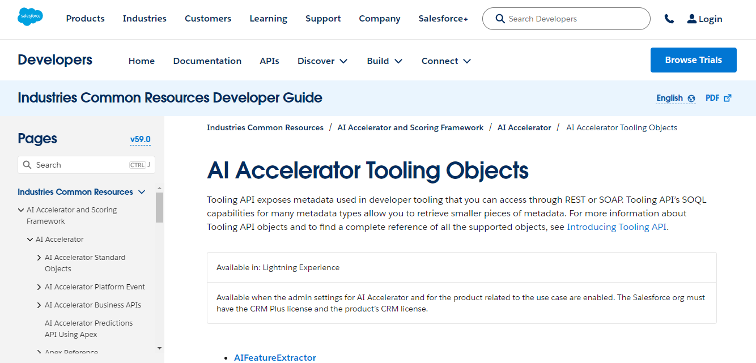Click the phone contact icon
The width and height of the screenshot is (756, 363).
point(669,19)
